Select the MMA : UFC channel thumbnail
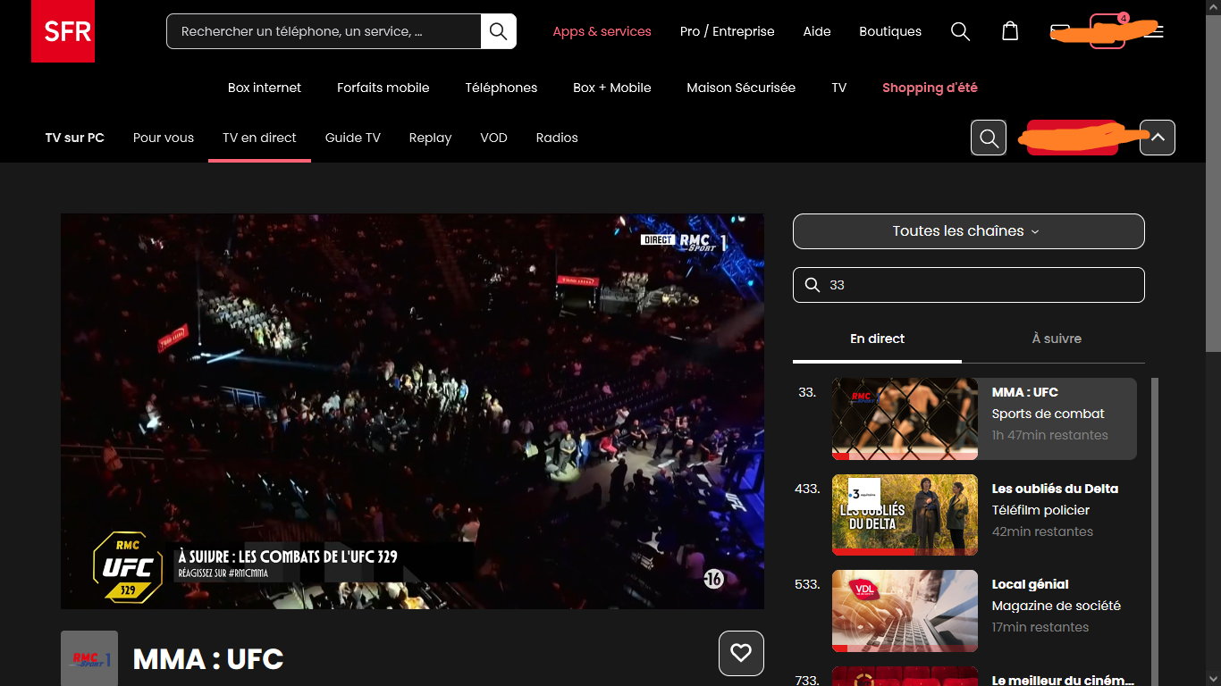This screenshot has width=1221, height=686. (x=905, y=419)
